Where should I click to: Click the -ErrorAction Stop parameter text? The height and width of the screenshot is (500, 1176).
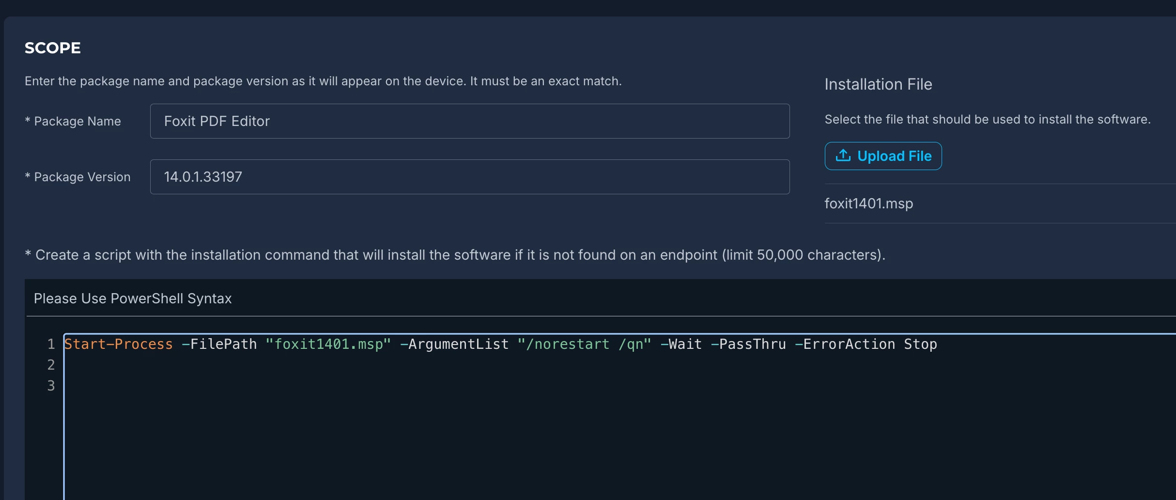pyautogui.click(x=866, y=344)
